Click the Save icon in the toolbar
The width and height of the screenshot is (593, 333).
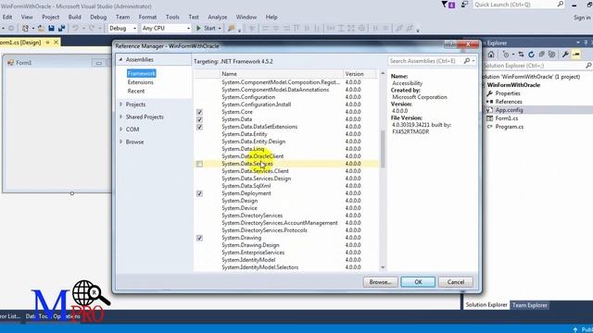click(52, 29)
